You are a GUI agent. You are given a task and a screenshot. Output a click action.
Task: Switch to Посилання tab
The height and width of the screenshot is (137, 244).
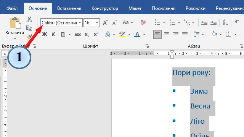[x=164, y=8]
